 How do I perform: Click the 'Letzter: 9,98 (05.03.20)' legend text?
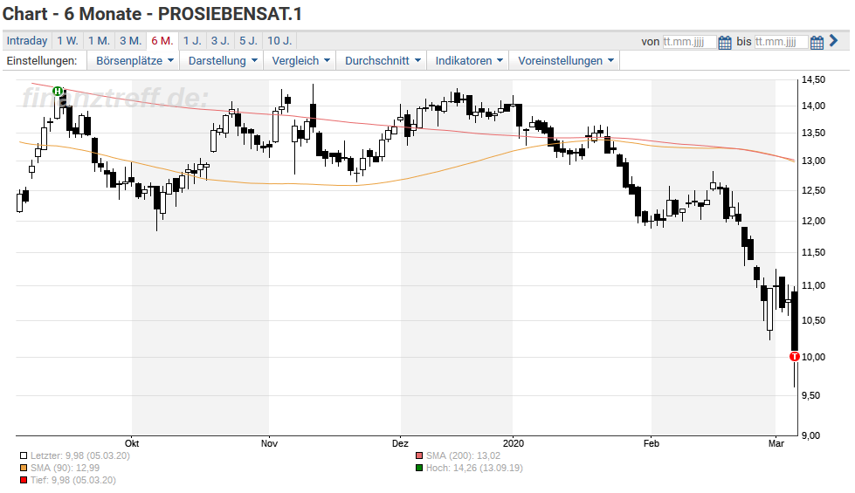(x=80, y=456)
